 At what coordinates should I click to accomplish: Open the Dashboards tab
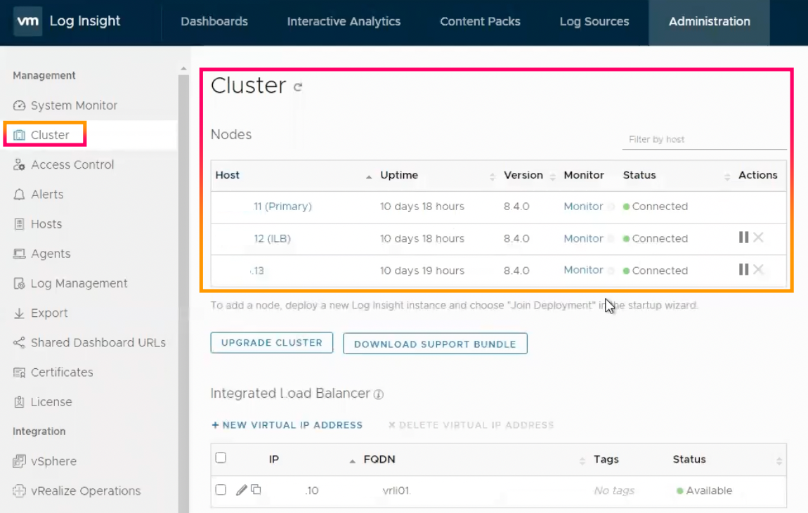[214, 22]
